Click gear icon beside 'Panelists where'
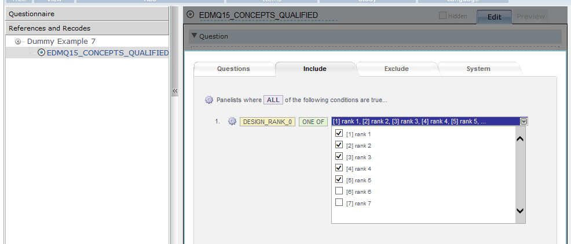Screen dimensions: 571x244 (x=208, y=100)
